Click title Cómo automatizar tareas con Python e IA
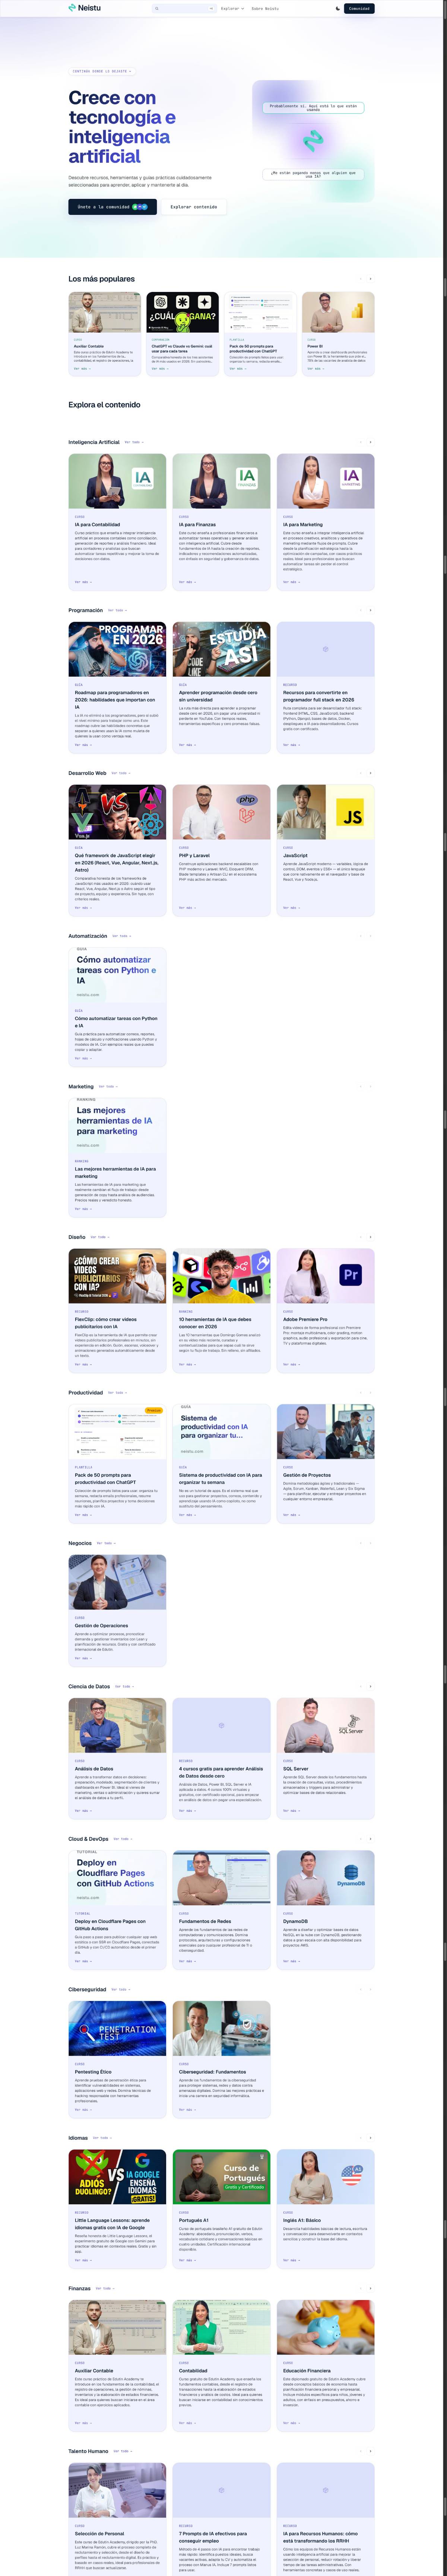Image resolution: width=447 pixels, height=2576 pixels. [x=116, y=1021]
